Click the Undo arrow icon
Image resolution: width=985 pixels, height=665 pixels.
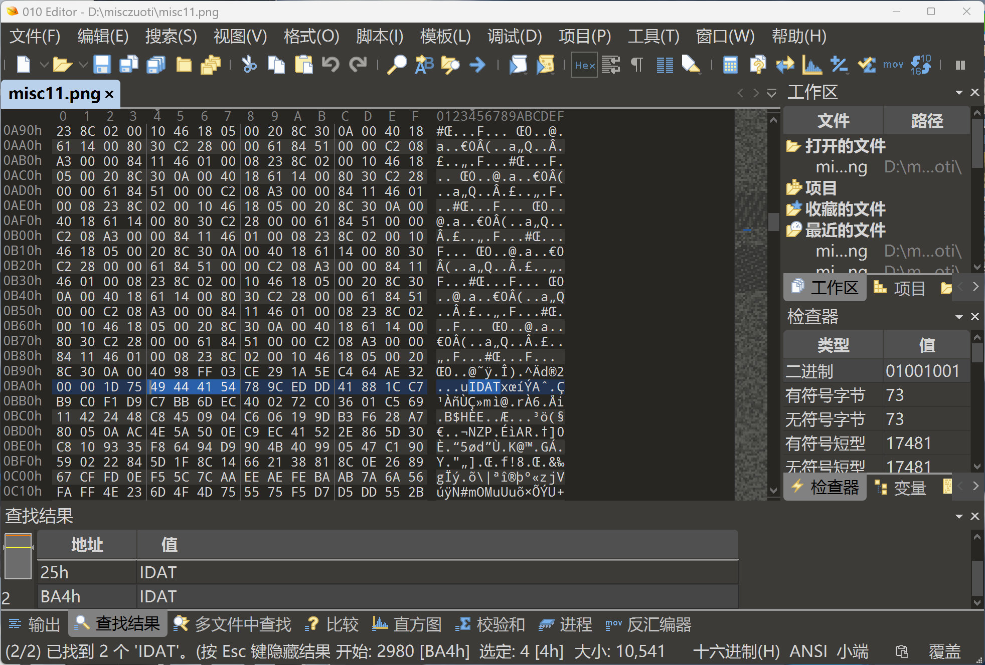(331, 65)
